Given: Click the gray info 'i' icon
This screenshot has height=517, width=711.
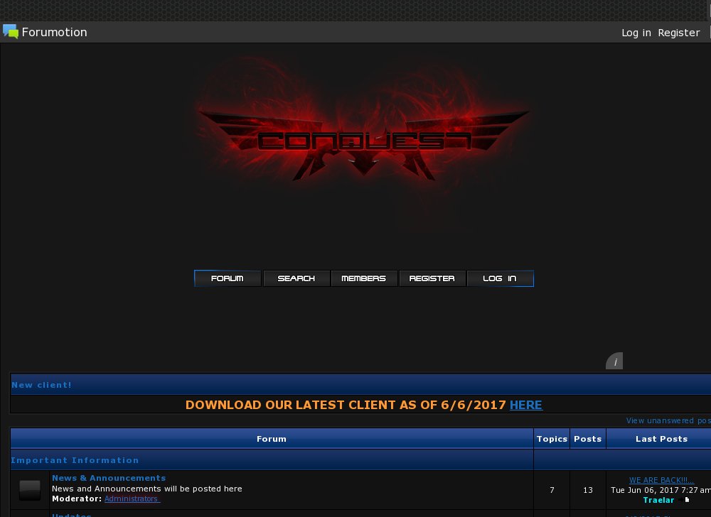Looking at the screenshot, I should [x=615, y=361].
